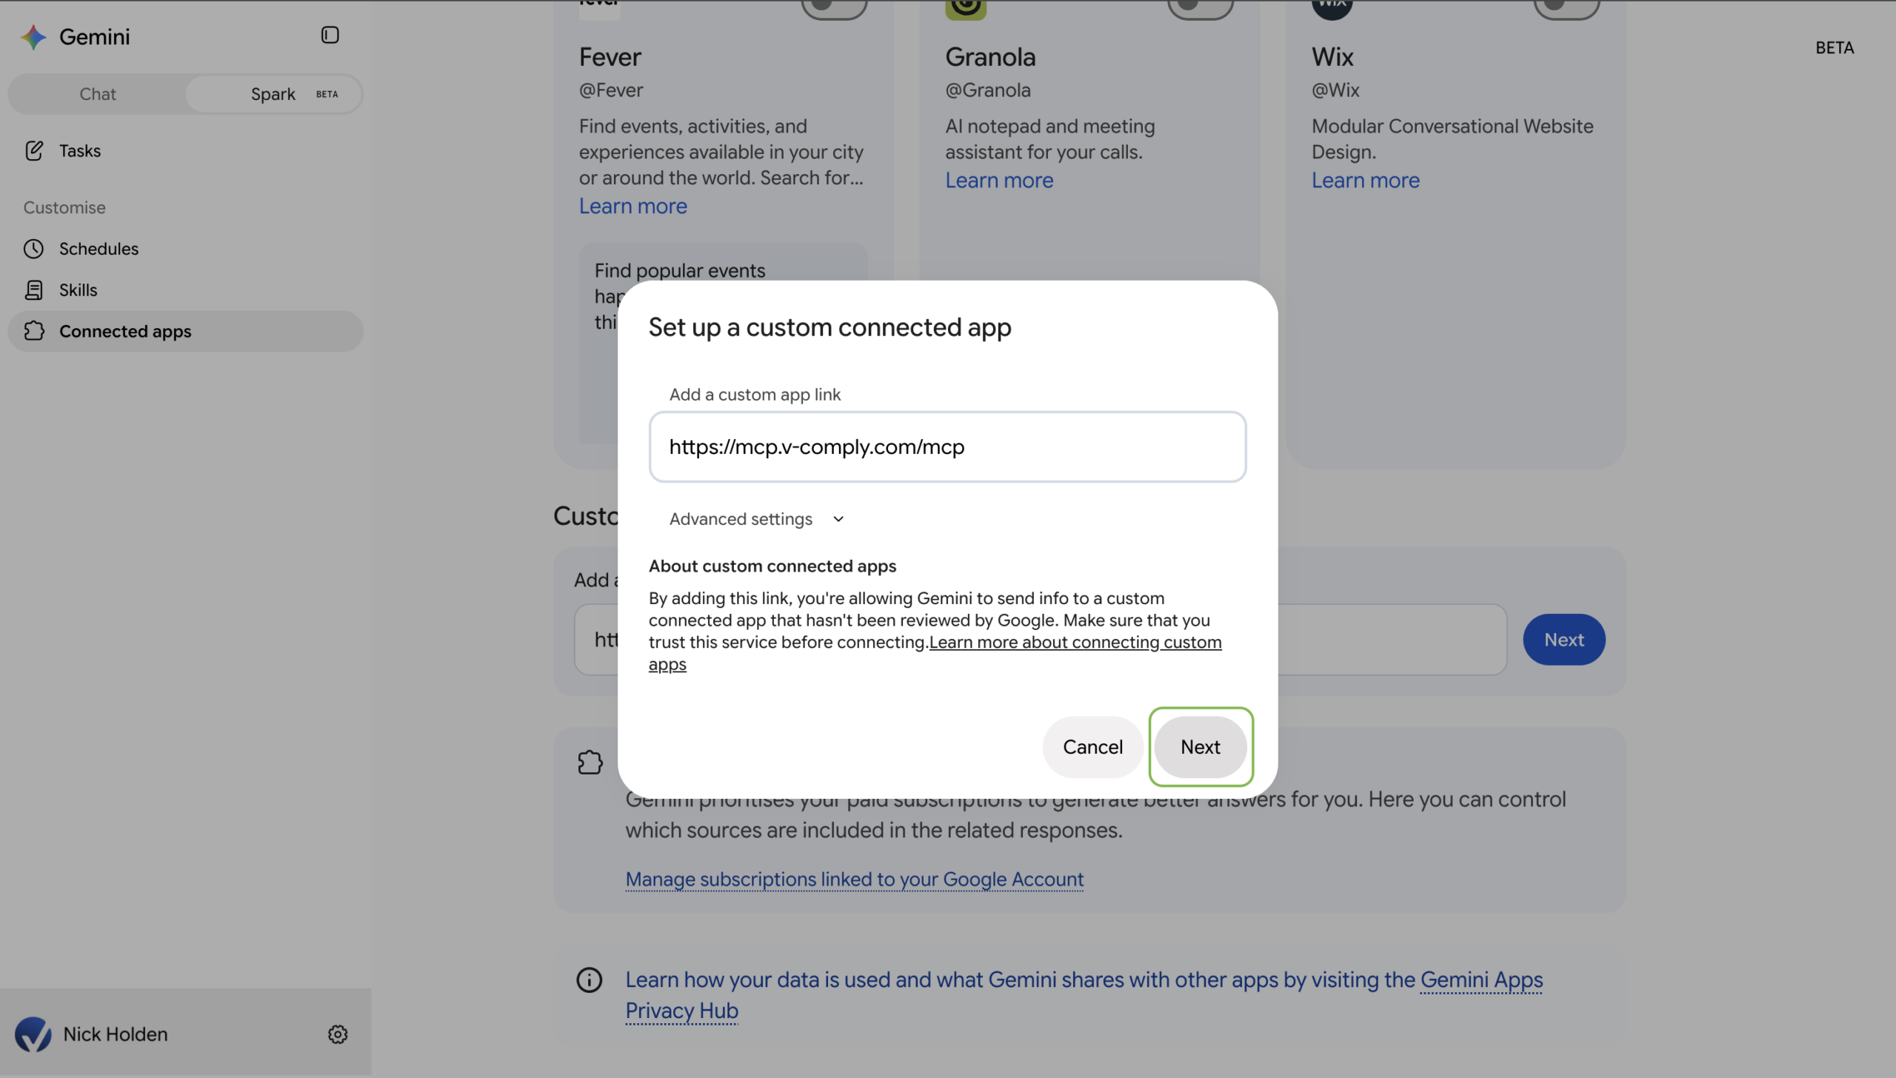Expand Advanced settings in the dialog
The image size is (1896, 1078).
(x=756, y=519)
